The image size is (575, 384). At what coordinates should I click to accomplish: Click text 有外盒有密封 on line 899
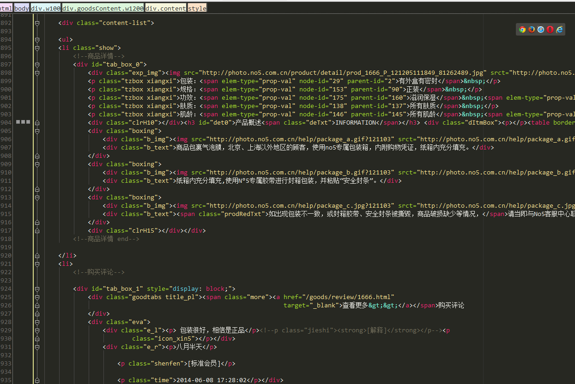tap(418, 81)
